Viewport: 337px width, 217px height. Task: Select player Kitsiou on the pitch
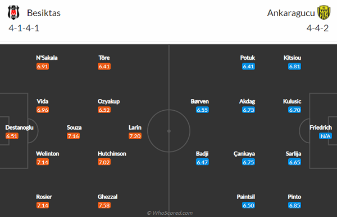[292, 58]
